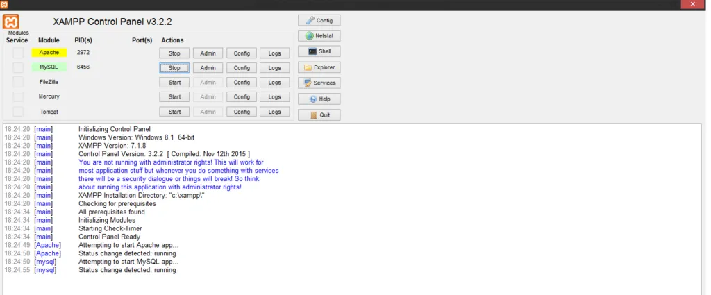Open the Services button
Image resolution: width=711 pixels, height=295 pixels.
click(319, 83)
